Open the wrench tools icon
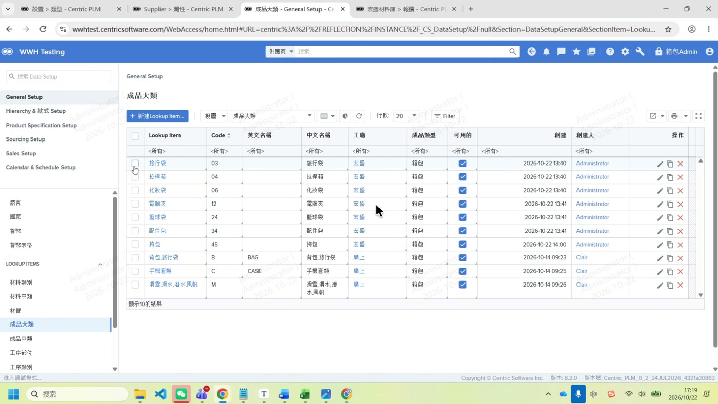The width and height of the screenshot is (718, 404). point(640,52)
